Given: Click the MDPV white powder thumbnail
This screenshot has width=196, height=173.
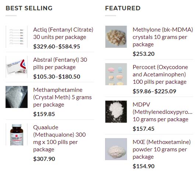Looking at the screenshot, I should click(116, 112).
